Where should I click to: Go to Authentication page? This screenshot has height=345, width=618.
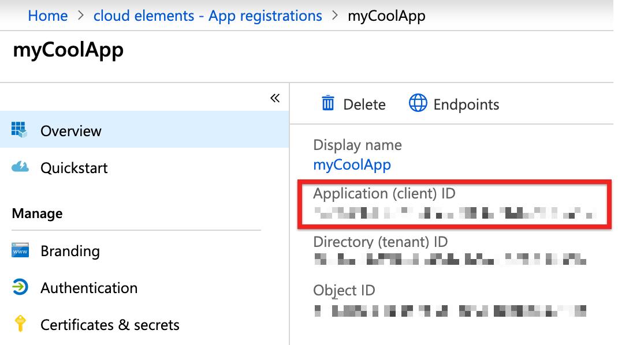89,288
